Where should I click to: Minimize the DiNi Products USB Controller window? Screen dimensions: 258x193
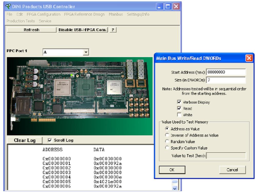click(x=159, y=7)
